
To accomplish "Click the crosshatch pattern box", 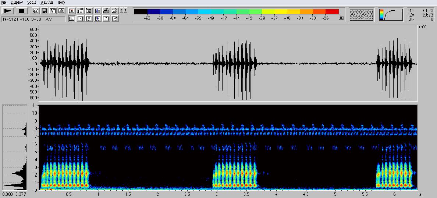I will click(361, 15).
